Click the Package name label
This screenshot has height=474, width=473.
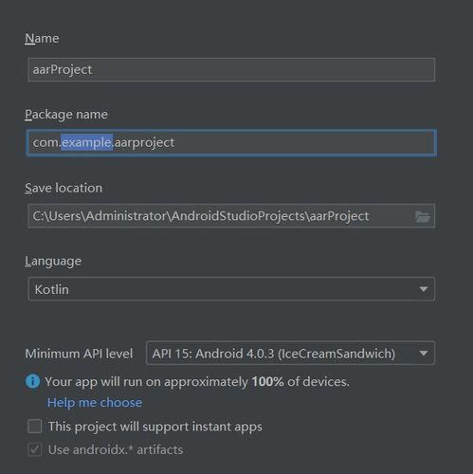pyautogui.click(x=66, y=115)
